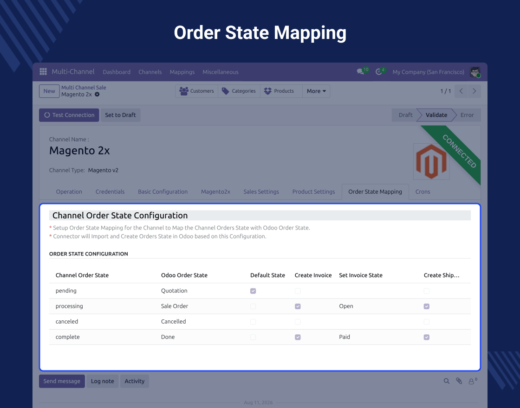Open the apps grid menu icon
Screen dimensions: 520x408
43,71
